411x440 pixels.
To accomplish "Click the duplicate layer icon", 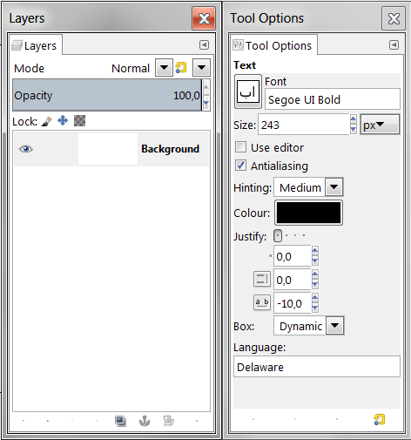I will (120, 421).
